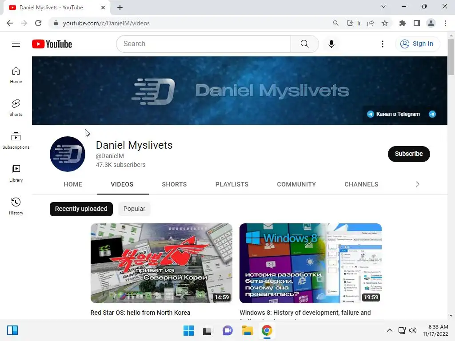Viewport: 455px width, 341px height.
Task: Click the scrollbar down arrow
Action: (451, 316)
